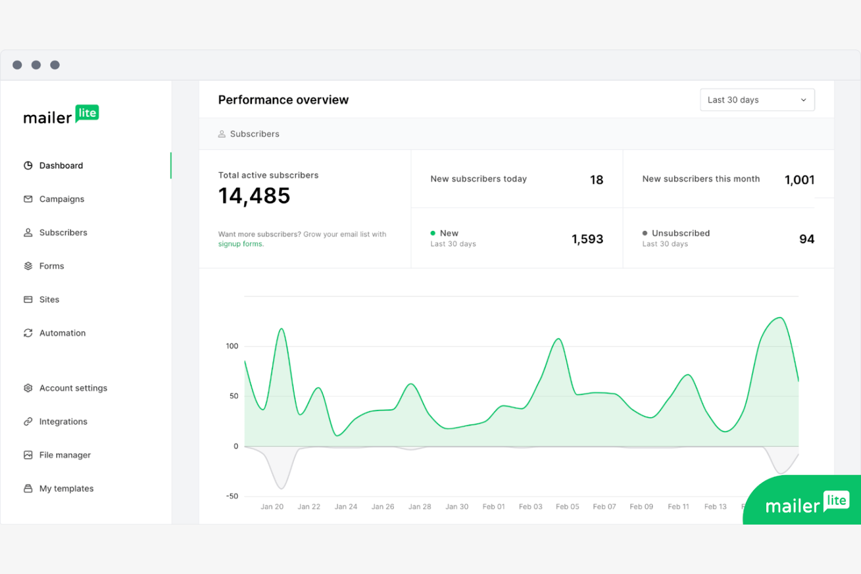Click the Forms layers icon

click(x=28, y=266)
